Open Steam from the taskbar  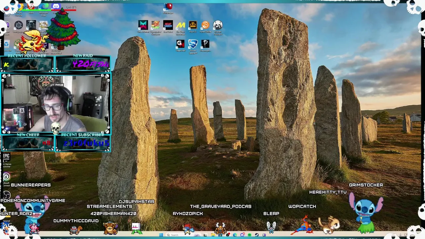257,235
